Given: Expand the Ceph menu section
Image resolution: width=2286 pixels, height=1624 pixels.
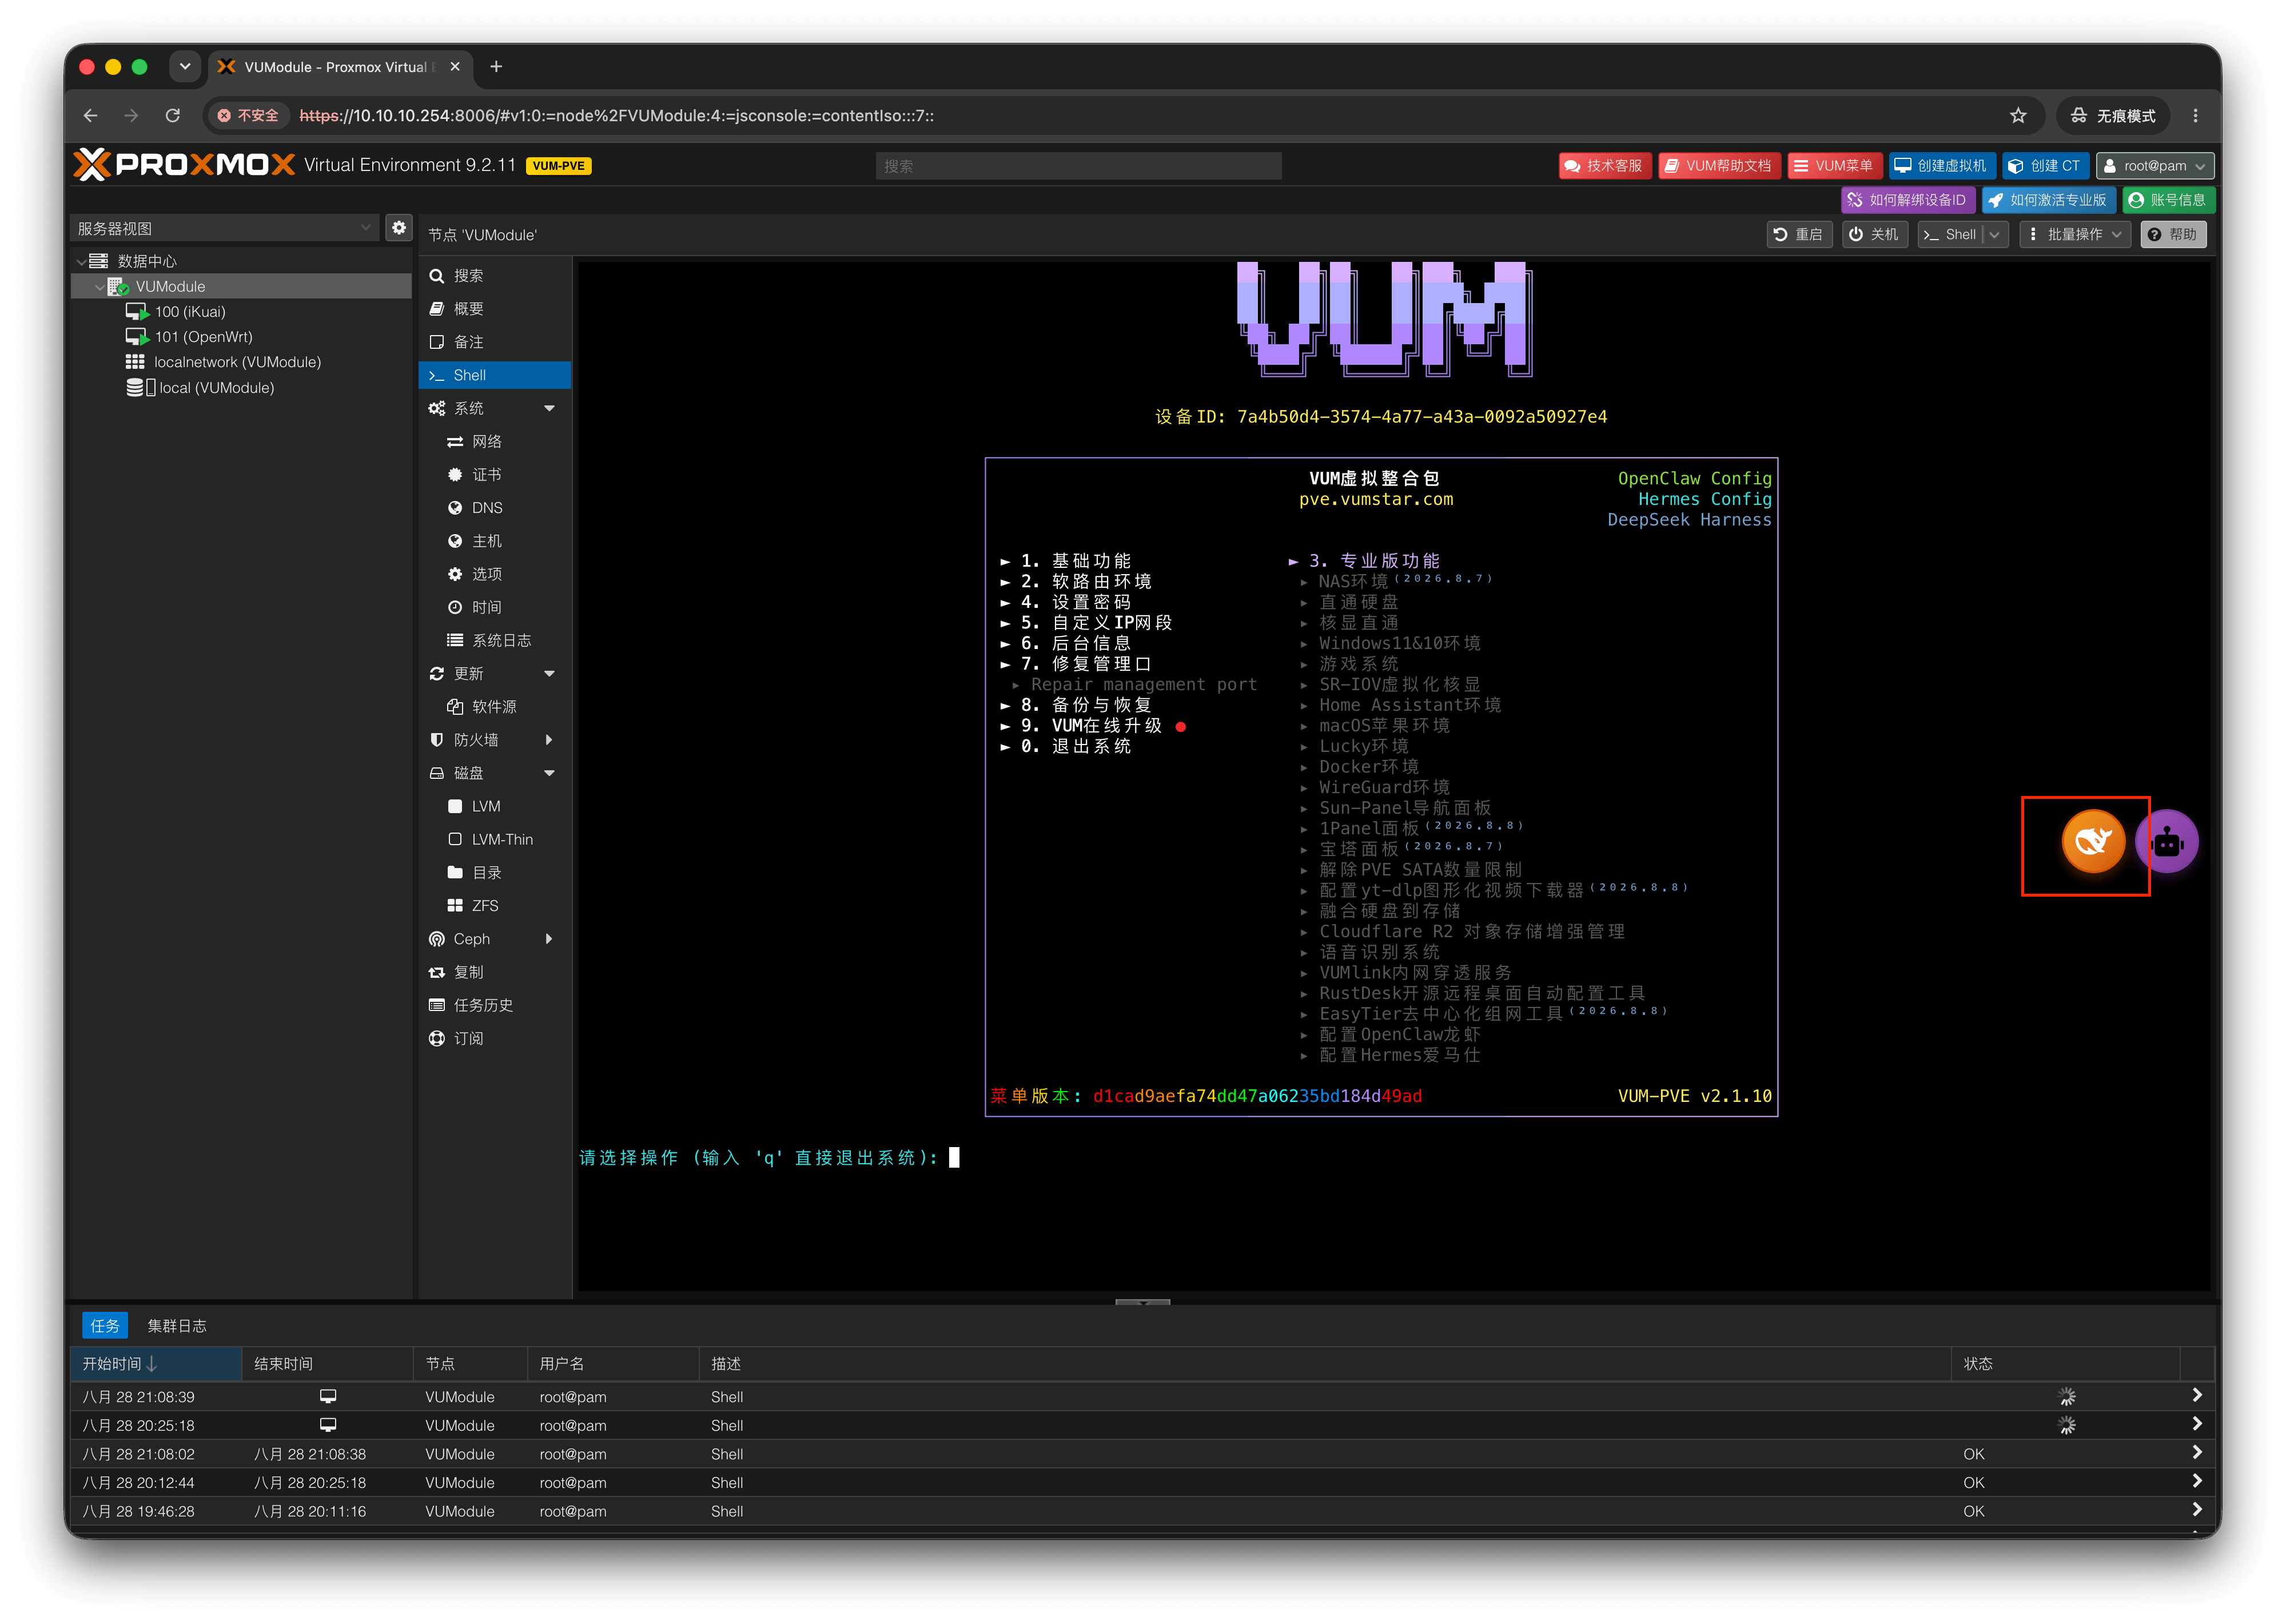Looking at the screenshot, I should (x=549, y=939).
